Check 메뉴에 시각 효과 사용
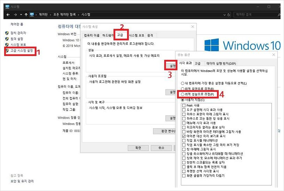 coord(184,123)
